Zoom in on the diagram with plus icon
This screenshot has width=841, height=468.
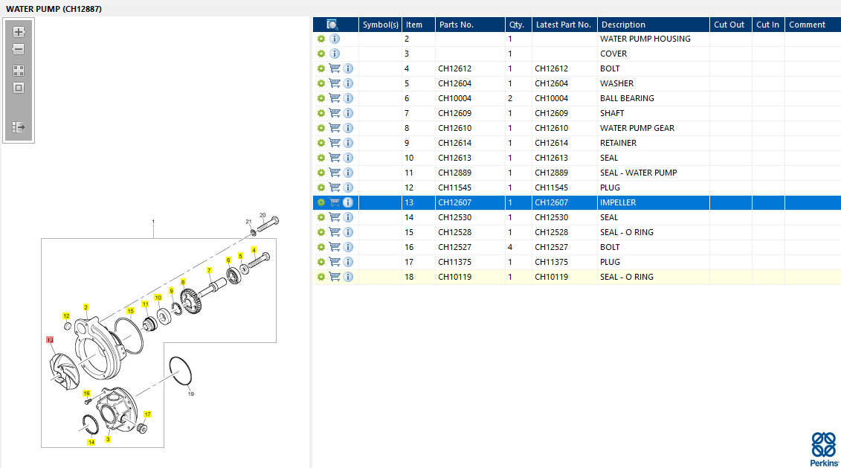[x=19, y=32]
